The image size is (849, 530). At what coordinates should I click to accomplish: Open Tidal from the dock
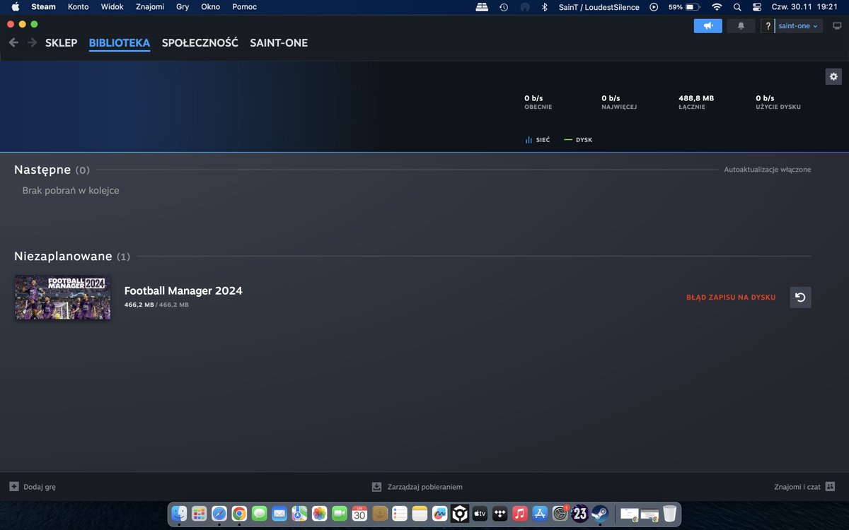(x=500, y=514)
